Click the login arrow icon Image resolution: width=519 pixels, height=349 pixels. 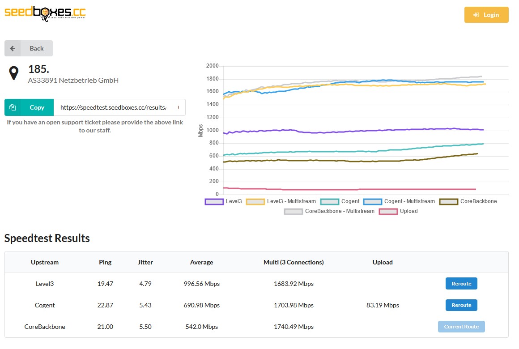click(476, 15)
